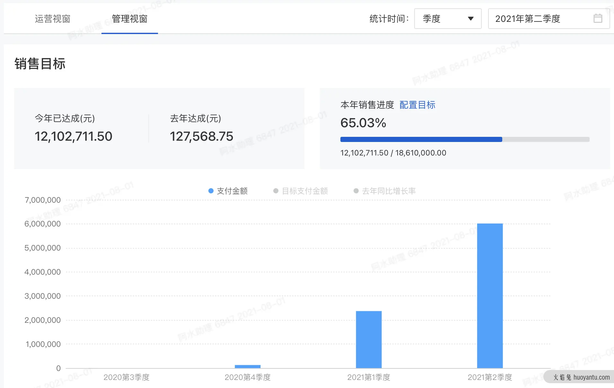Open the 季度 period dropdown
Screen dimensions: 614x388
point(448,19)
